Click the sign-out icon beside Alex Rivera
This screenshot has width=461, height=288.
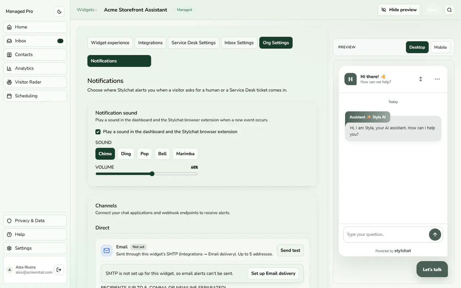(x=59, y=270)
